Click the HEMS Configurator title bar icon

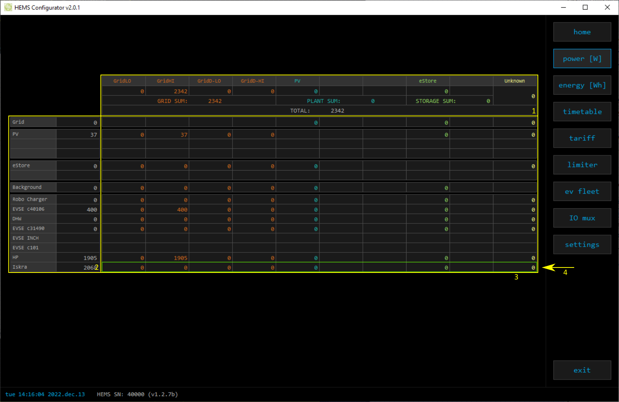(8, 7)
